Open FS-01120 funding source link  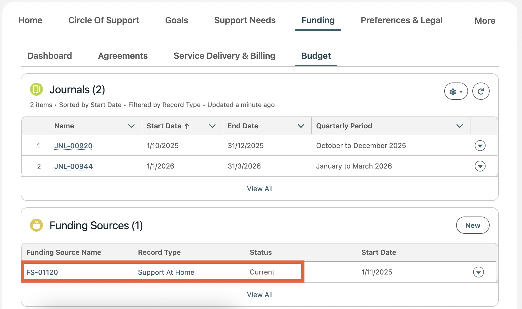(42, 272)
